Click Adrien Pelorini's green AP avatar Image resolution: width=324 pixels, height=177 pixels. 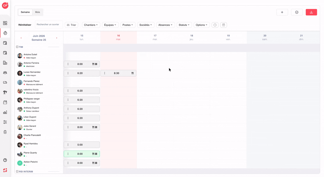[20, 163]
